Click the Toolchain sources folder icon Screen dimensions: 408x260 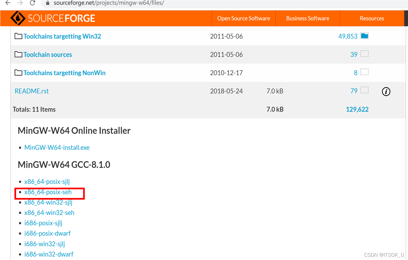pos(18,54)
